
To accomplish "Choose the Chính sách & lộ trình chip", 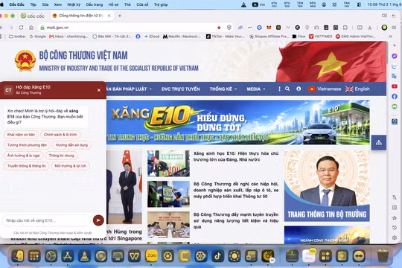I will pyautogui.click(x=60, y=135).
